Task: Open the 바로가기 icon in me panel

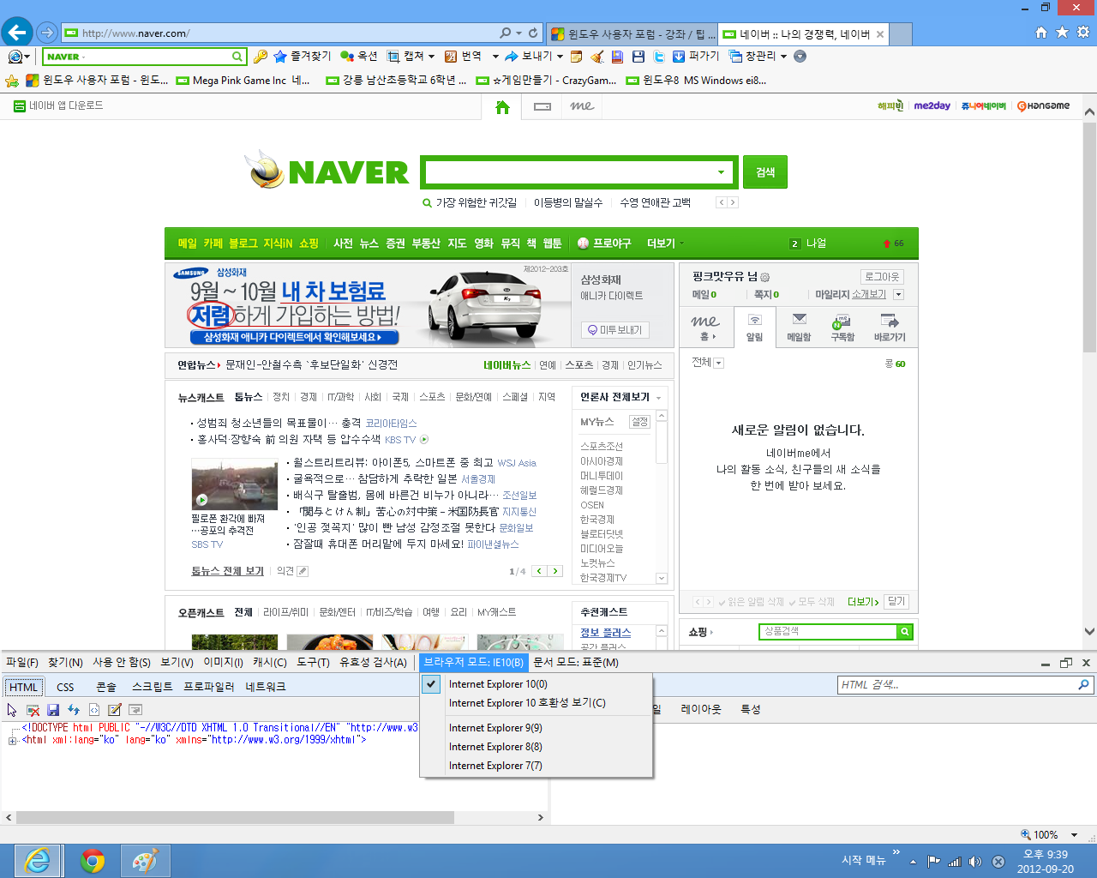Action: point(890,327)
